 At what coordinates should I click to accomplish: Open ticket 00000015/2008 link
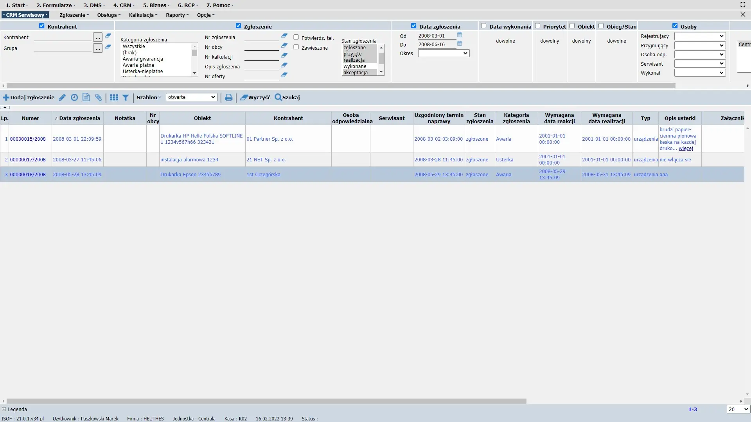tap(28, 139)
